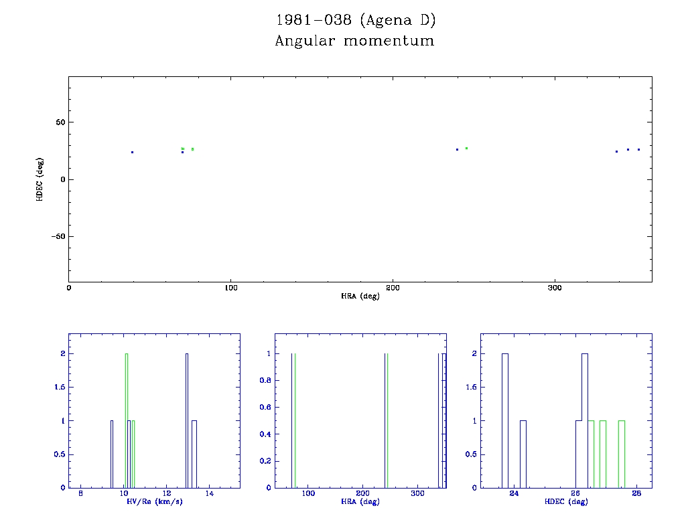Screen dimensions: 686x514
Task: Click the "24" tick label on the HDEC histogram
Action: click(x=514, y=493)
